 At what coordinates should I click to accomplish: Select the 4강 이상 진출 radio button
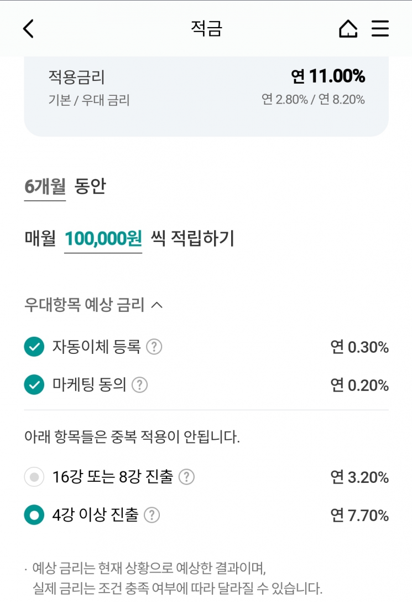click(34, 515)
